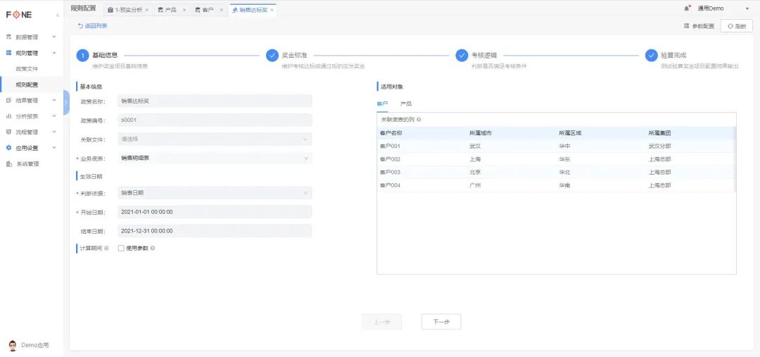Screen dimensions: 760x357
Task: Expand the blue side panel handle
Action: 66,103
